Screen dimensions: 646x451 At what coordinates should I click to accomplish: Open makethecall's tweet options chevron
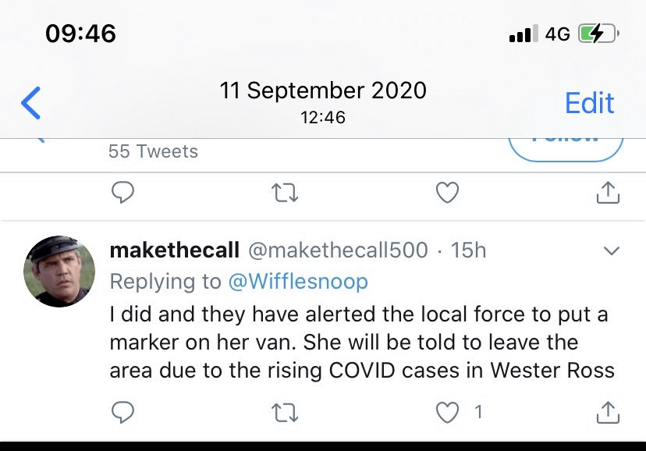pyautogui.click(x=612, y=251)
